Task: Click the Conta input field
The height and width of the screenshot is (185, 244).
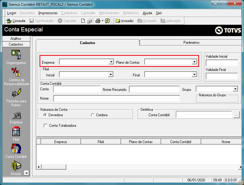Action: point(77,89)
